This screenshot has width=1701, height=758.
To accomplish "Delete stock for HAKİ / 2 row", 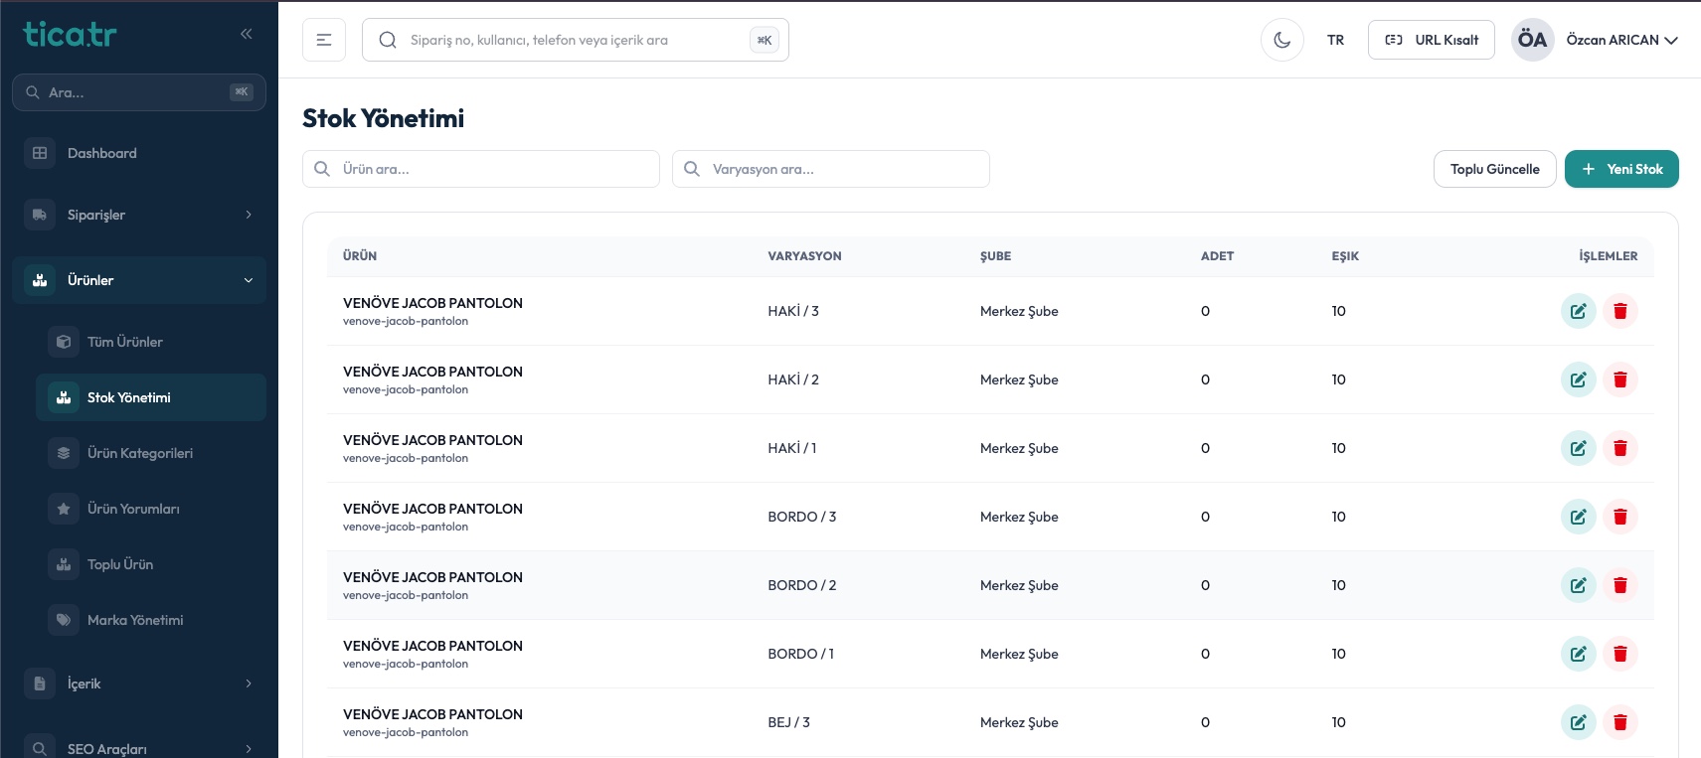I will click(1619, 379).
